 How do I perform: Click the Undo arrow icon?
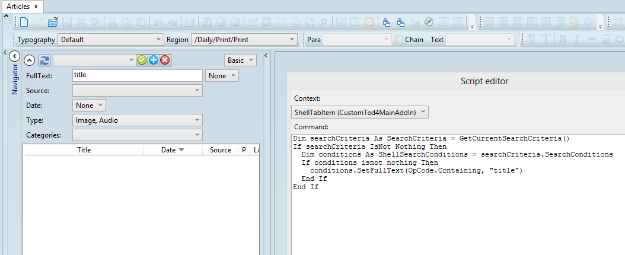(x=158, y=23)
